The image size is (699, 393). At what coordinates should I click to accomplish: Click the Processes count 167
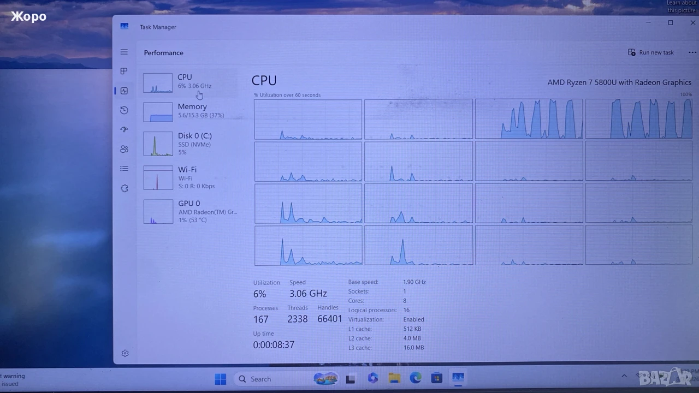coord(261,319)
